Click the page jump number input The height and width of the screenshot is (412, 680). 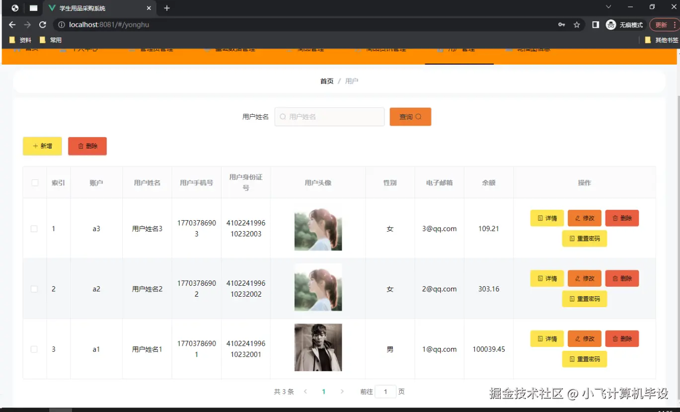[385, 392]
